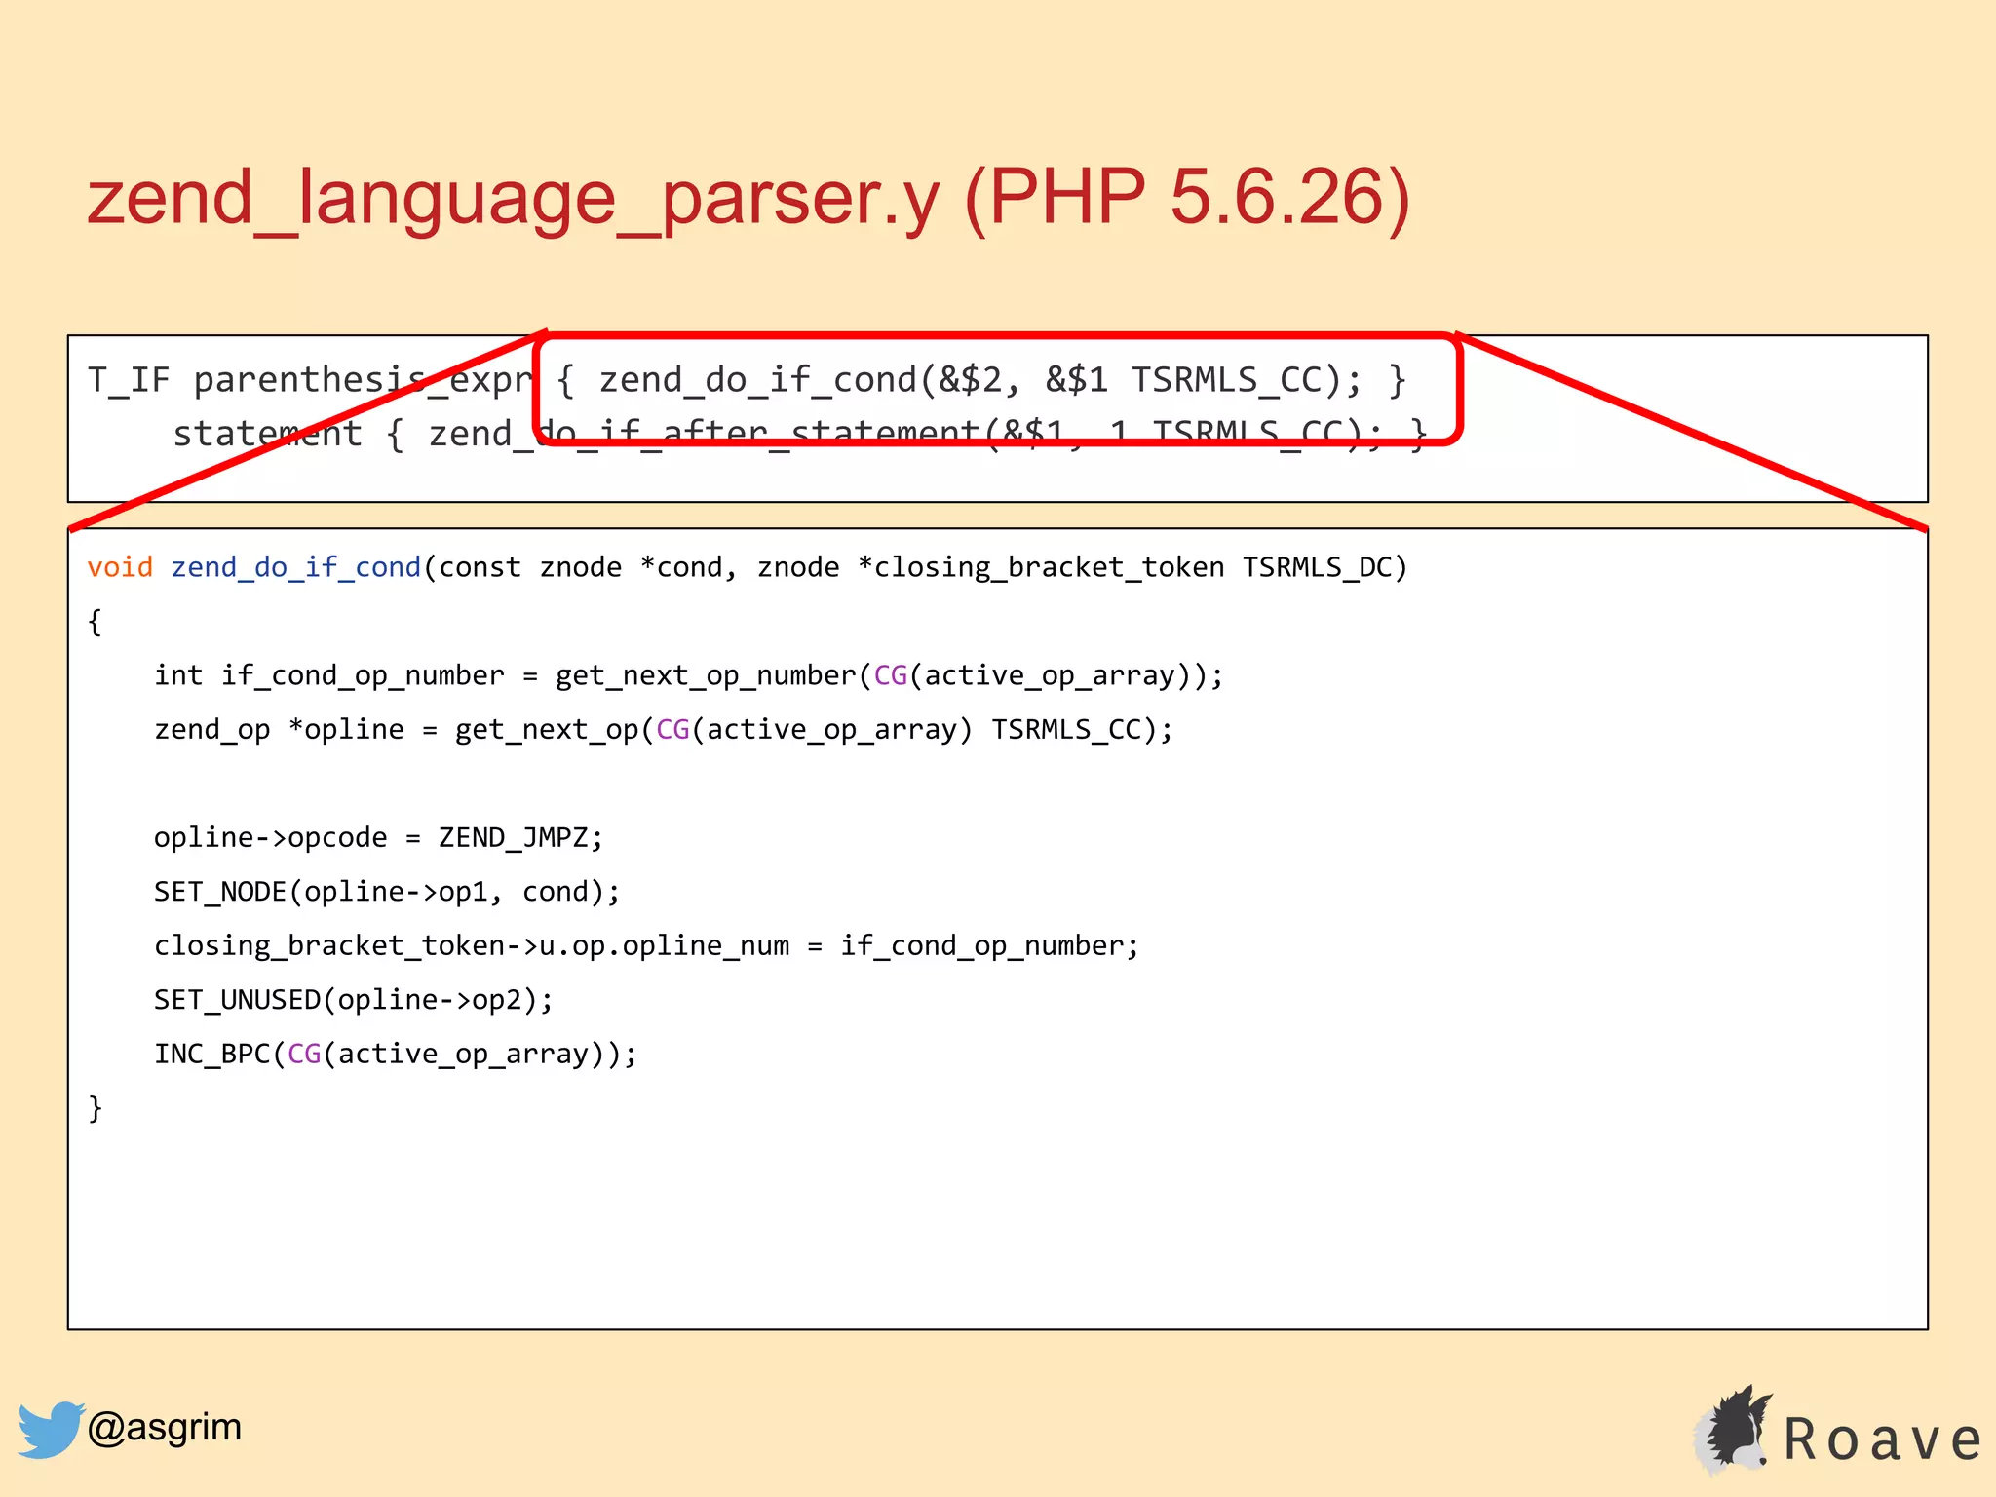Click the @asgrim handle text
The height and width of the screenshot is (1497, 1996).
point(164,1427)
